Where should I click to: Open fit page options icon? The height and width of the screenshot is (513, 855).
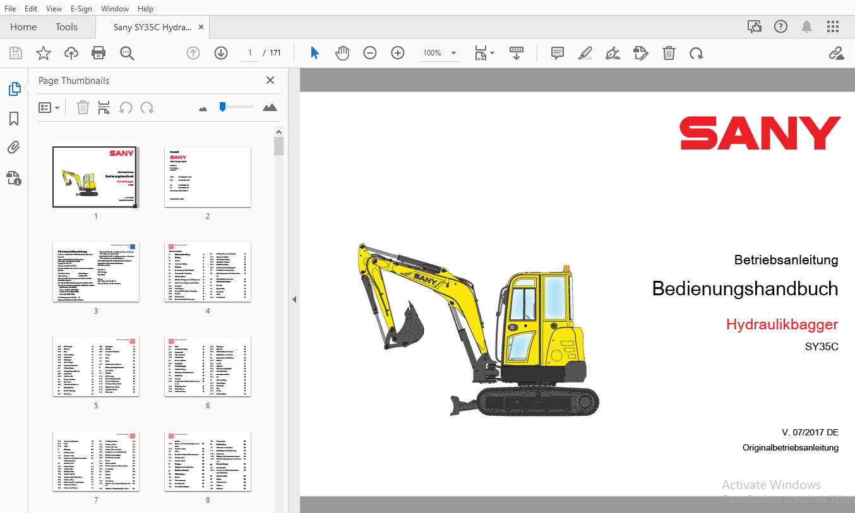point(484,53)
